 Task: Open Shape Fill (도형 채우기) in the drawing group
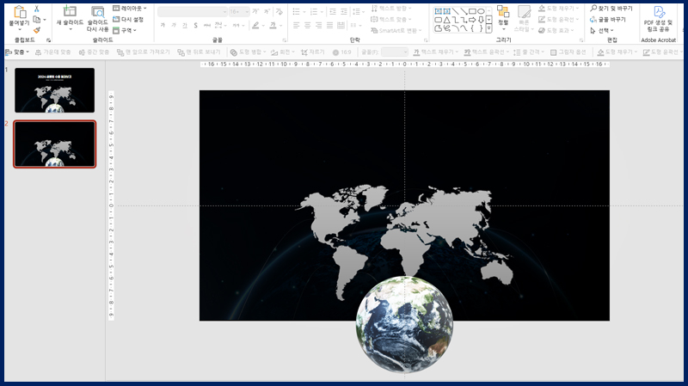[x=559, y=9]
